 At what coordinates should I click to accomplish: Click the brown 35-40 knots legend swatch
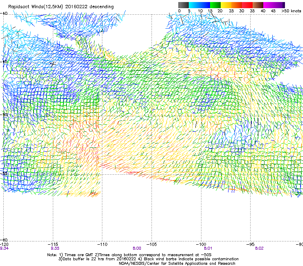tap(258, 5)
